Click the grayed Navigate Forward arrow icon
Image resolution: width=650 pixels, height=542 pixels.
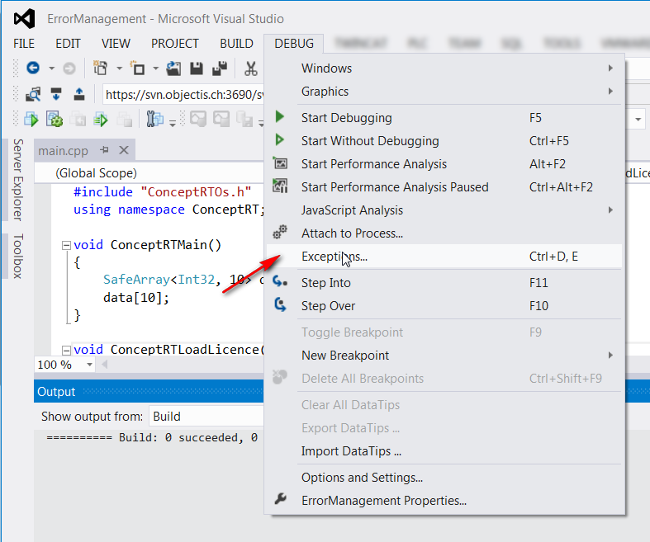[69, 68]
